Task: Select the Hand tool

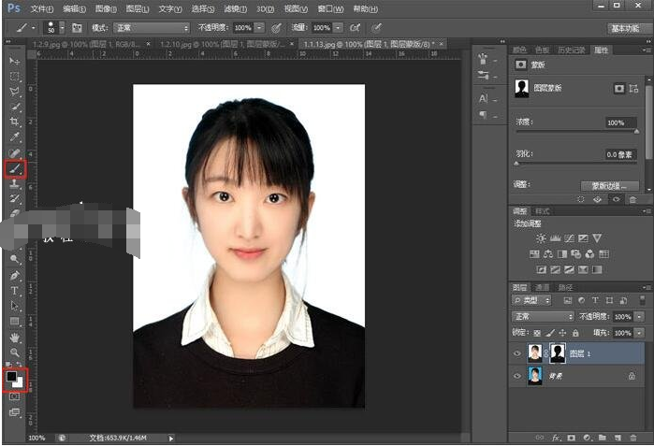Action: (15, 337)
